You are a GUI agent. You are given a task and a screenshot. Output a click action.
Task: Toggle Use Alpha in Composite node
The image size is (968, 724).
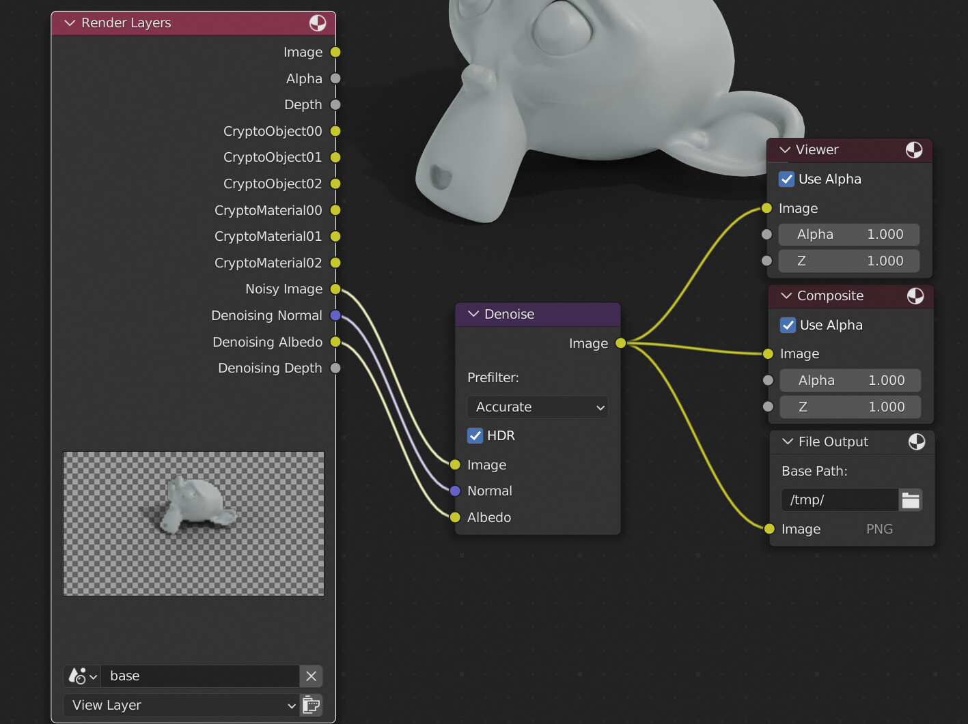(788, 325)
